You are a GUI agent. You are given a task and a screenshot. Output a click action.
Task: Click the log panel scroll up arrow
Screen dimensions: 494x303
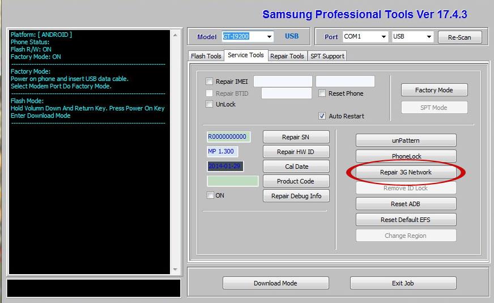(x=175, y=36)
